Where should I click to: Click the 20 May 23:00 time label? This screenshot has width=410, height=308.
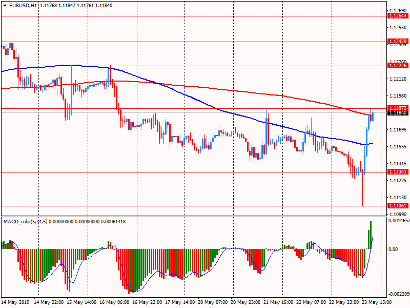pos(245,302)
